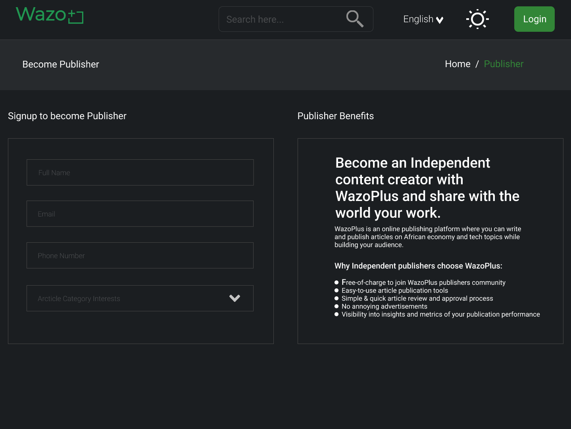Focus the Search here text box
571x429 pixels.
coord(282,19)
